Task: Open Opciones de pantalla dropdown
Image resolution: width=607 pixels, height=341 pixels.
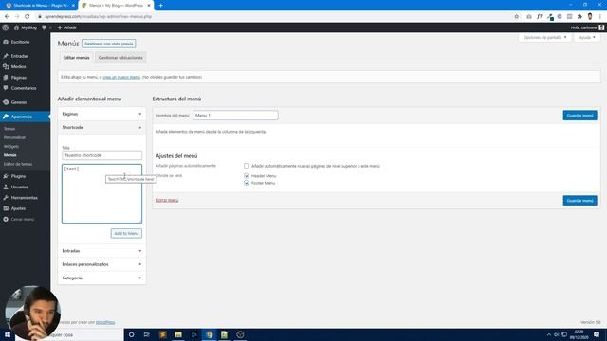Action: [x=544, y=38]
